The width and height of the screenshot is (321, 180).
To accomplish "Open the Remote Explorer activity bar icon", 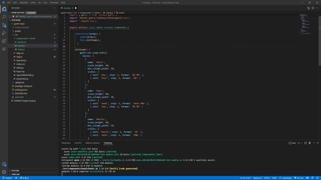I will click(4, 49).
